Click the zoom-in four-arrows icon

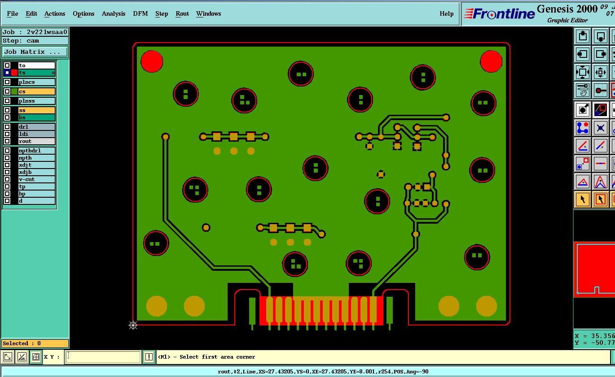[601, 72]
